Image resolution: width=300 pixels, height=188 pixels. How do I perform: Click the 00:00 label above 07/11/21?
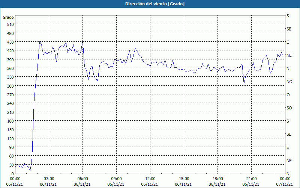[x=285, y=179]
